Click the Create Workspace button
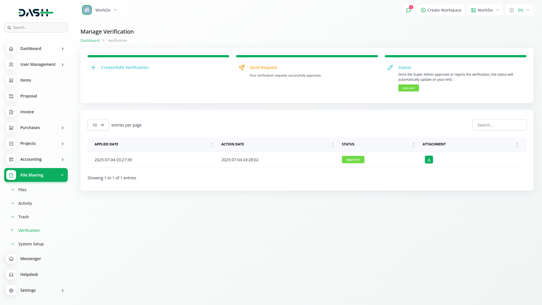 (x=441, y=10)
